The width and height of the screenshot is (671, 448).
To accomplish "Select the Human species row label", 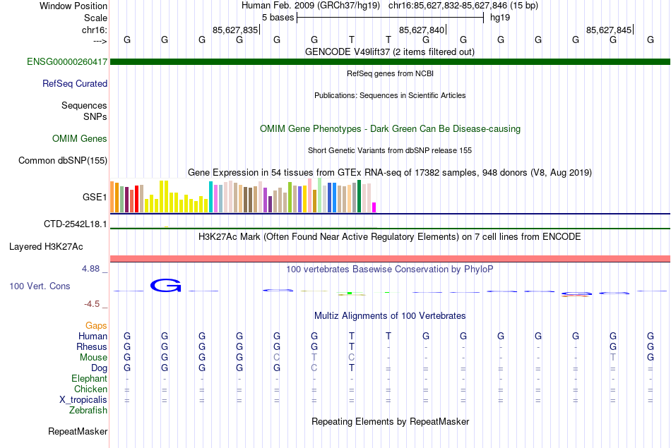I will click(93, 336).
